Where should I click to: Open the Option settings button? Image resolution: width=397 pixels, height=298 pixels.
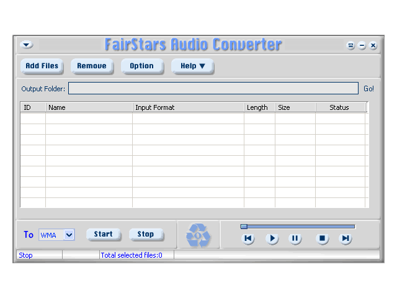[142, 66]
